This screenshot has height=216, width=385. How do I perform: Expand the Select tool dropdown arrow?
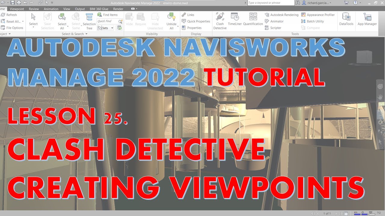(33, 28)
